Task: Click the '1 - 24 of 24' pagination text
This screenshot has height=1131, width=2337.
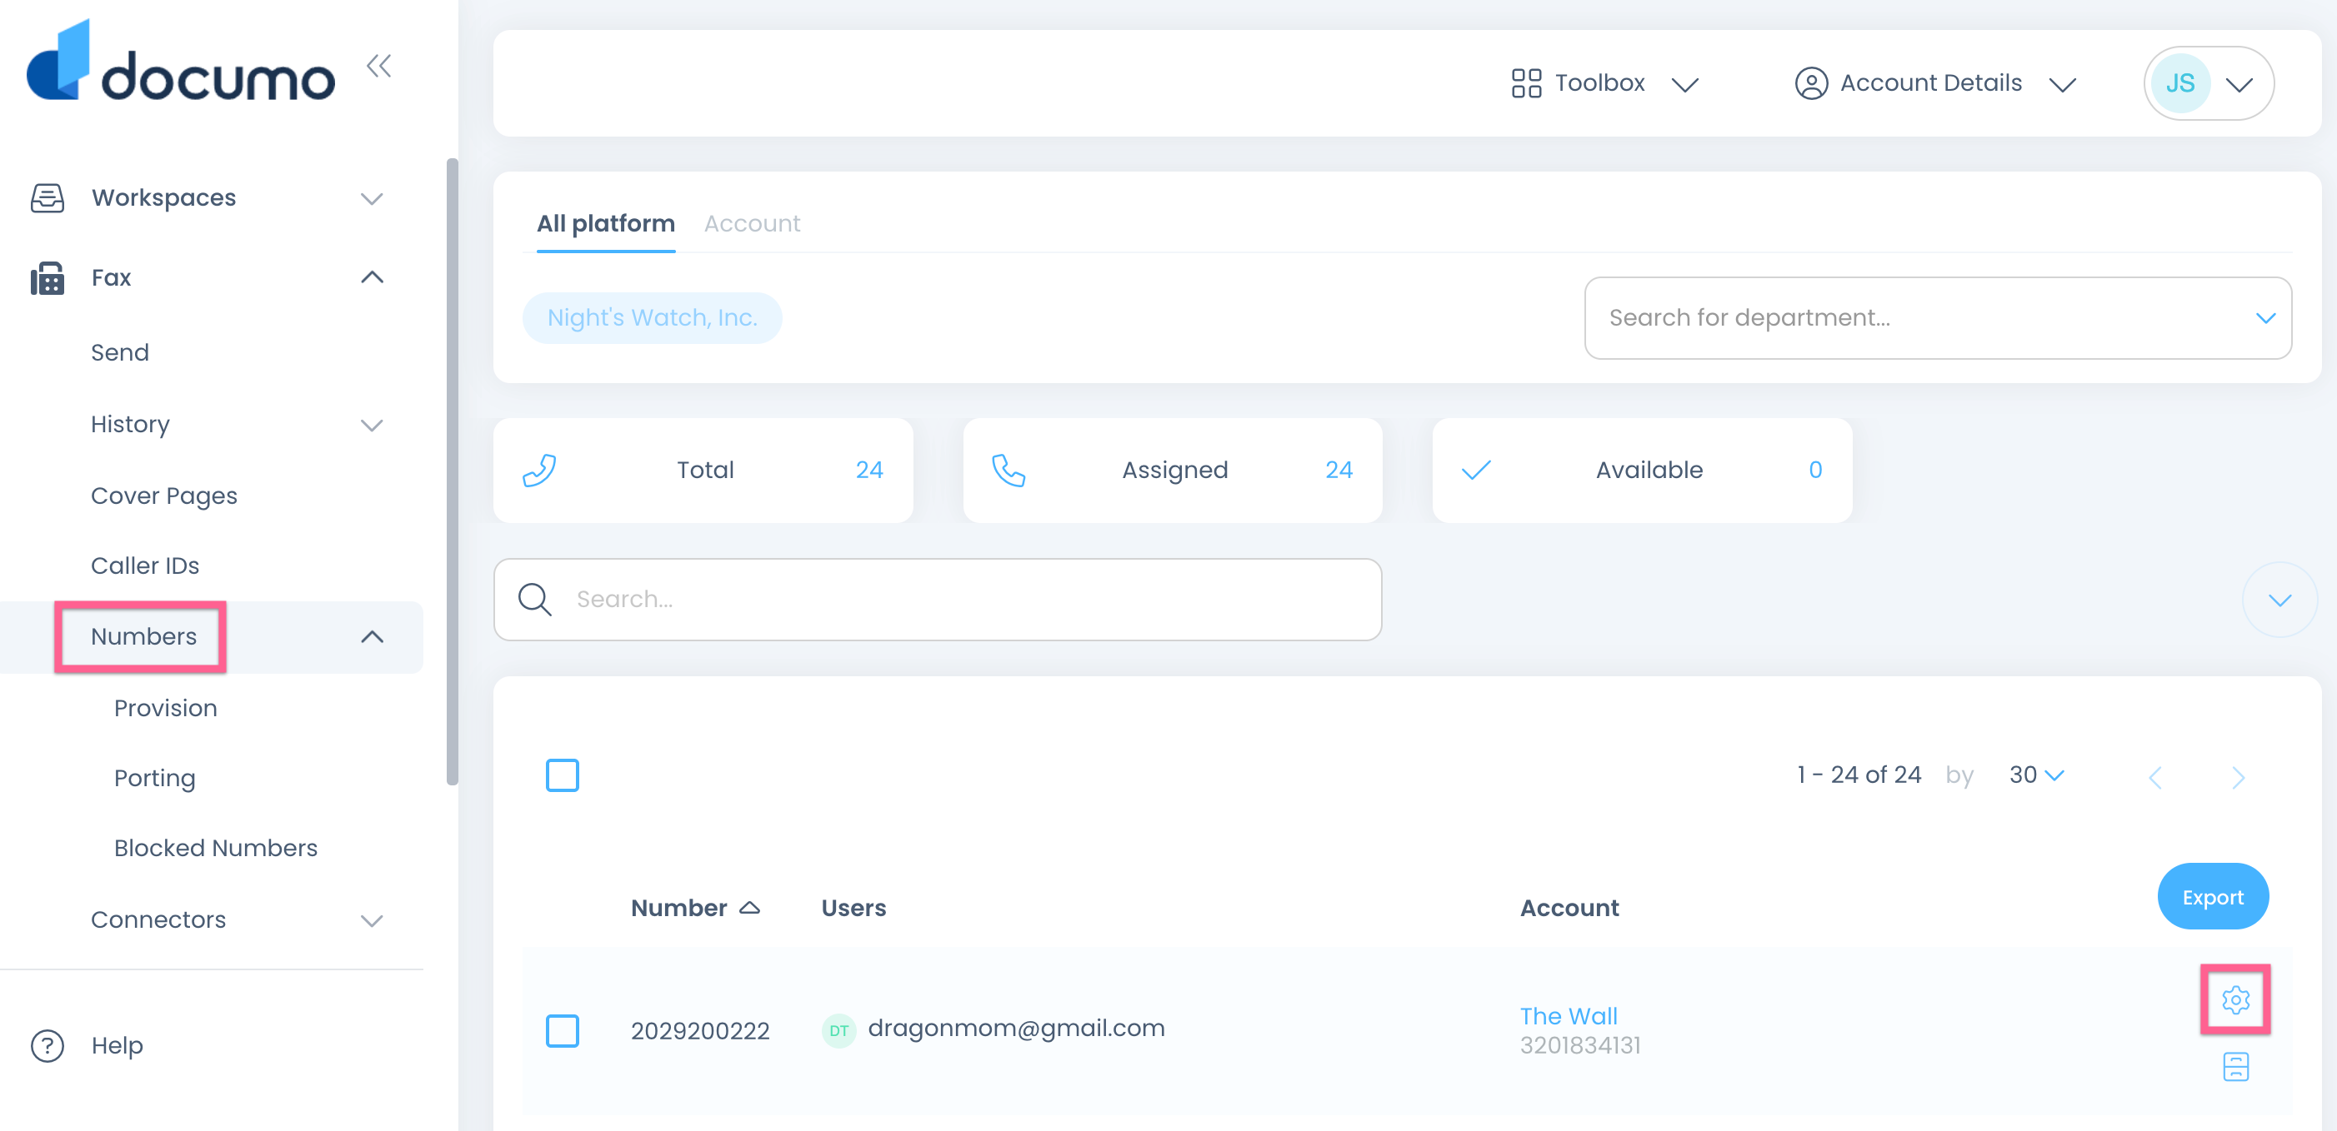Action: tap(1858, 775)
